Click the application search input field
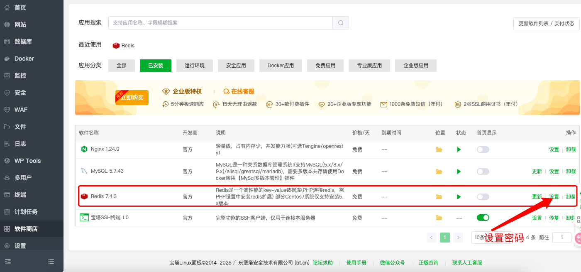The image size is (581, 272). pyautogui.click(x=220, y=23)
